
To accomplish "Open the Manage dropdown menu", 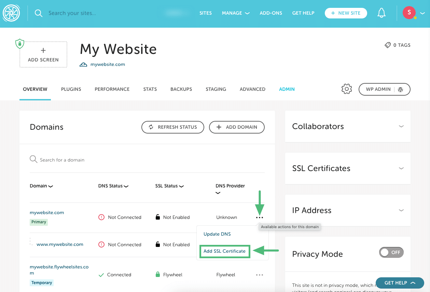I will coord(235,13).
